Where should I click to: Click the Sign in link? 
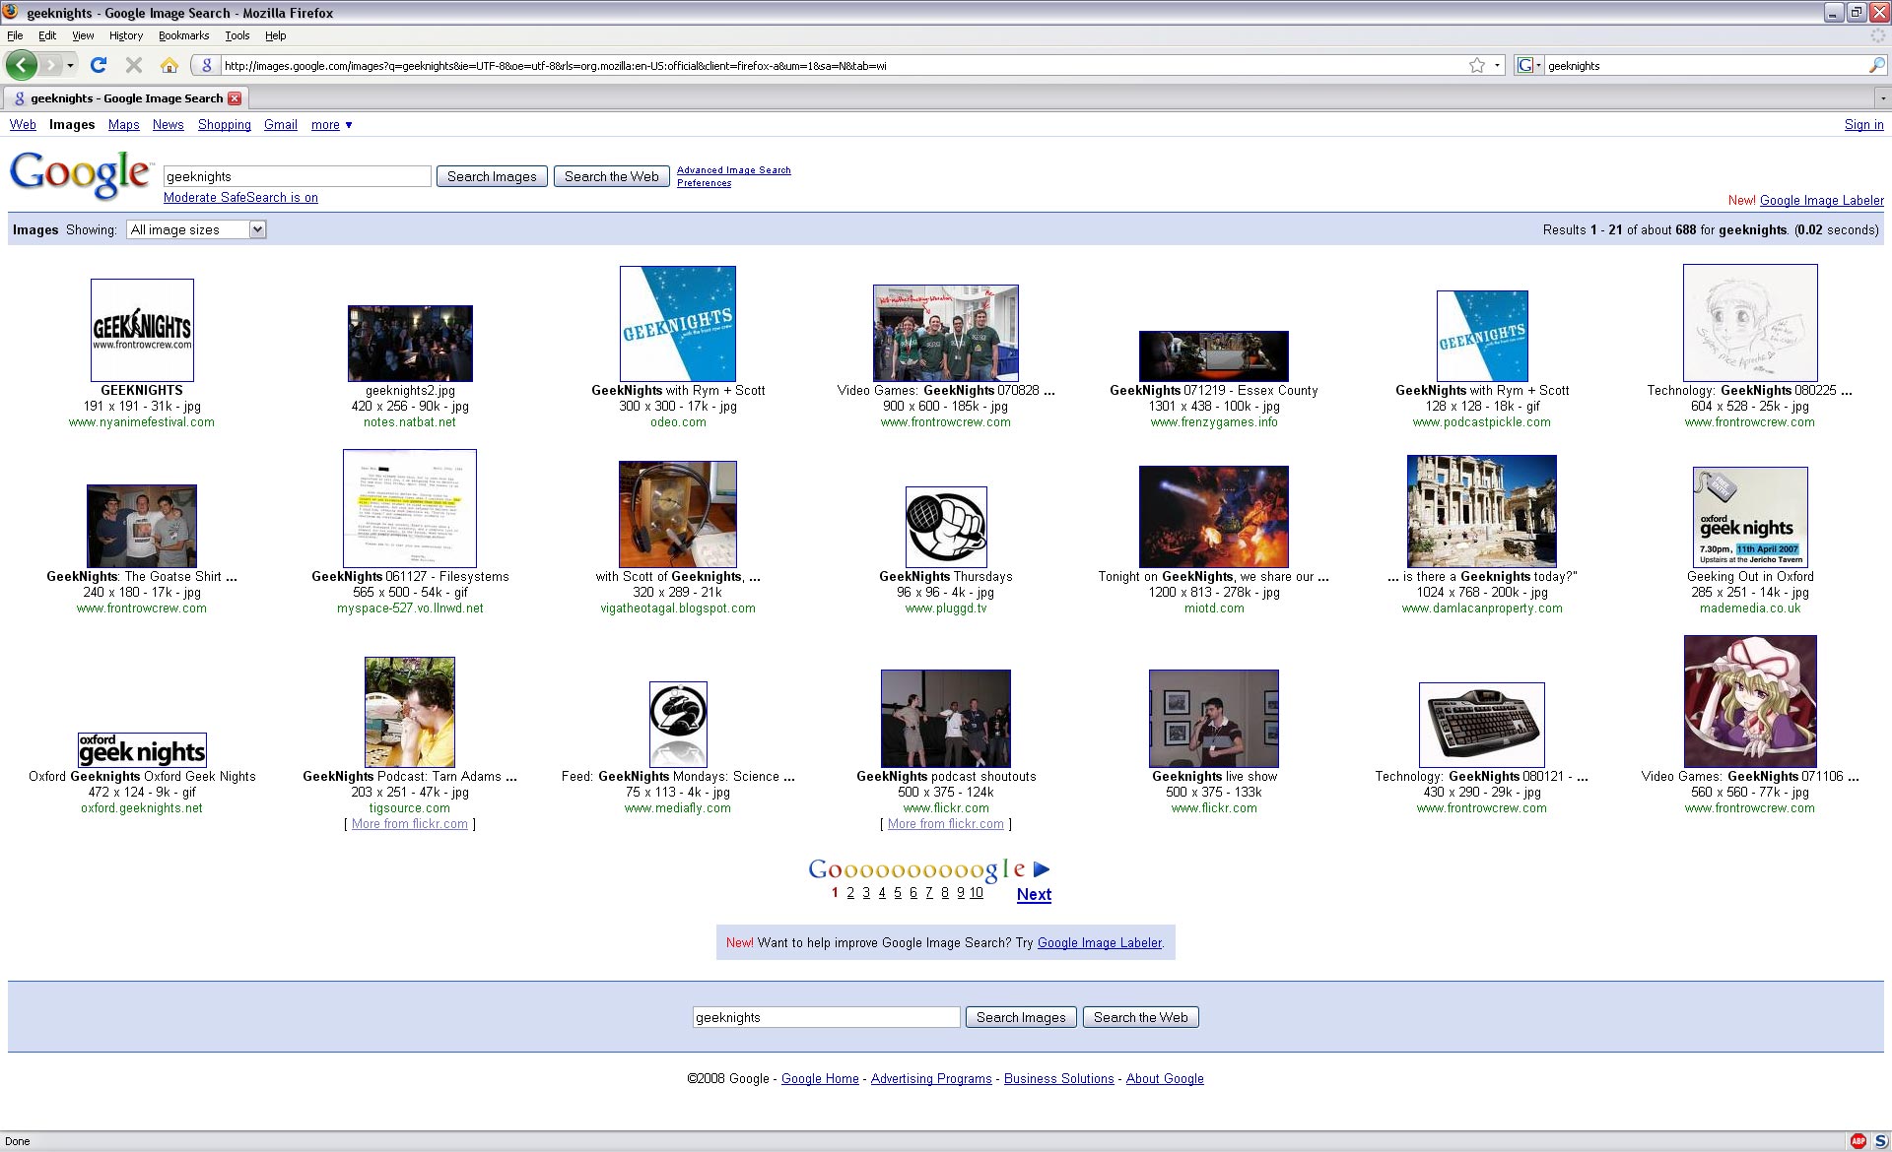1863,125
